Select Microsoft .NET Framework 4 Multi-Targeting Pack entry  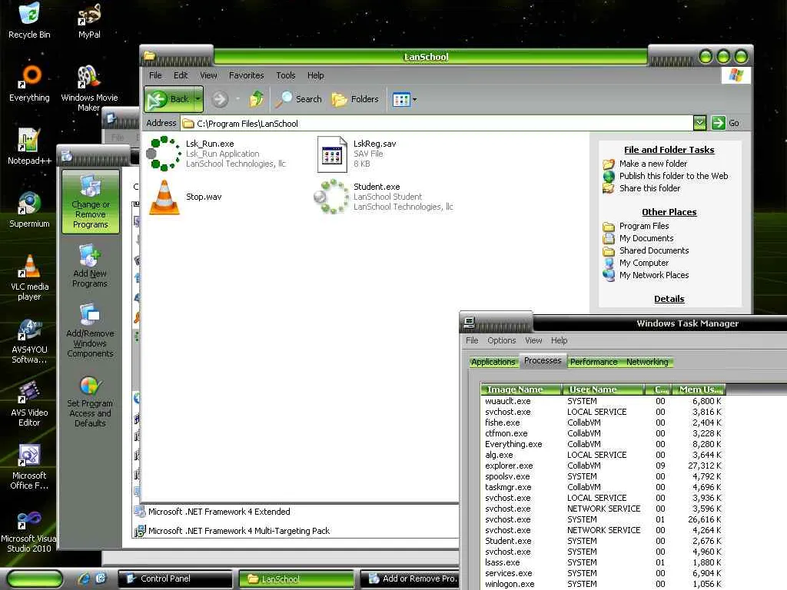click(296, 531)
